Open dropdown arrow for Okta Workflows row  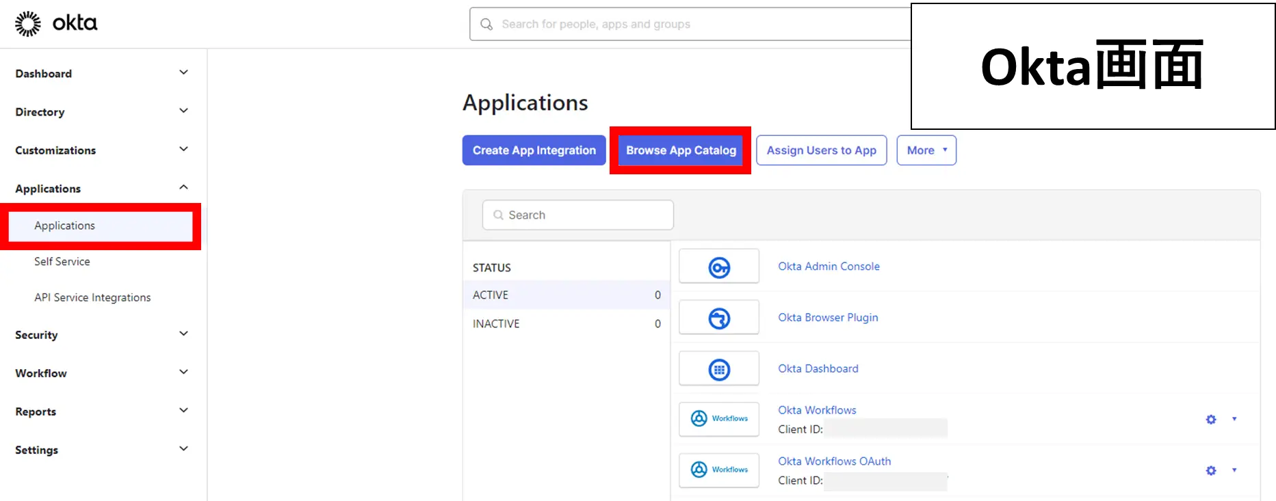coord(1234,419)
